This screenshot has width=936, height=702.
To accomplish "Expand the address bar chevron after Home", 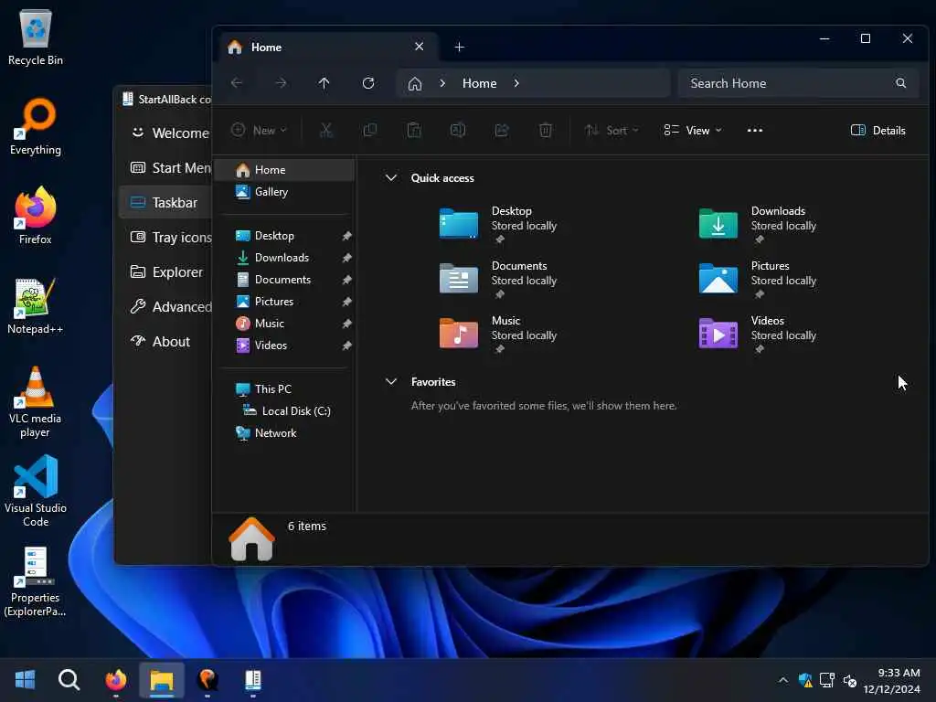I will pyautogui.click(x=516, y=83).
